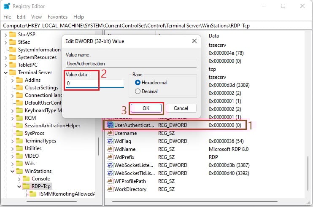Image resolution: width=313 pixels, height=207 pixels.
Task: Click the WFProfilePath string icon
Action: tap(110, 181)
